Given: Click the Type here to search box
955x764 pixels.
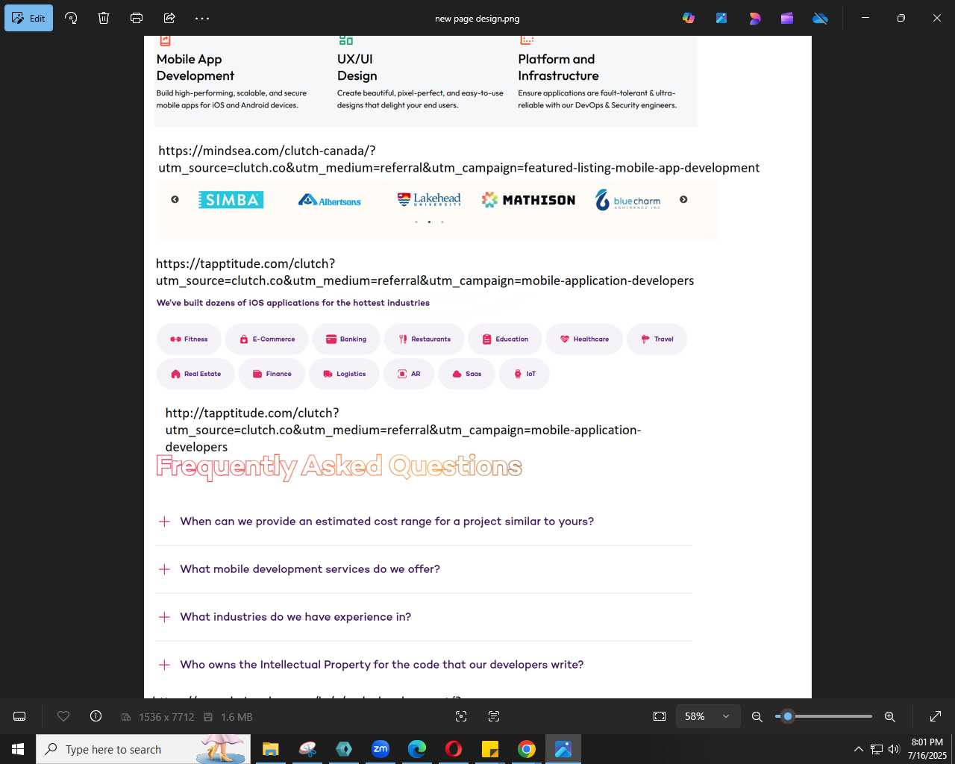Looking at the screenshot, I should pos(143,749).
